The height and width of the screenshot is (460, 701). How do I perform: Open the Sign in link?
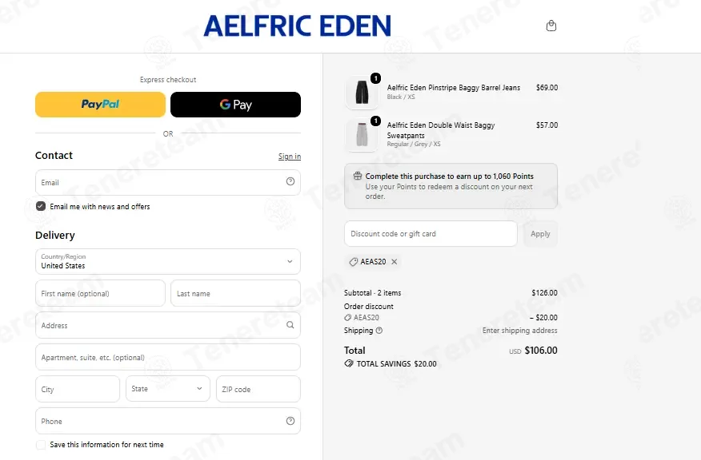[x=289, y=157]
